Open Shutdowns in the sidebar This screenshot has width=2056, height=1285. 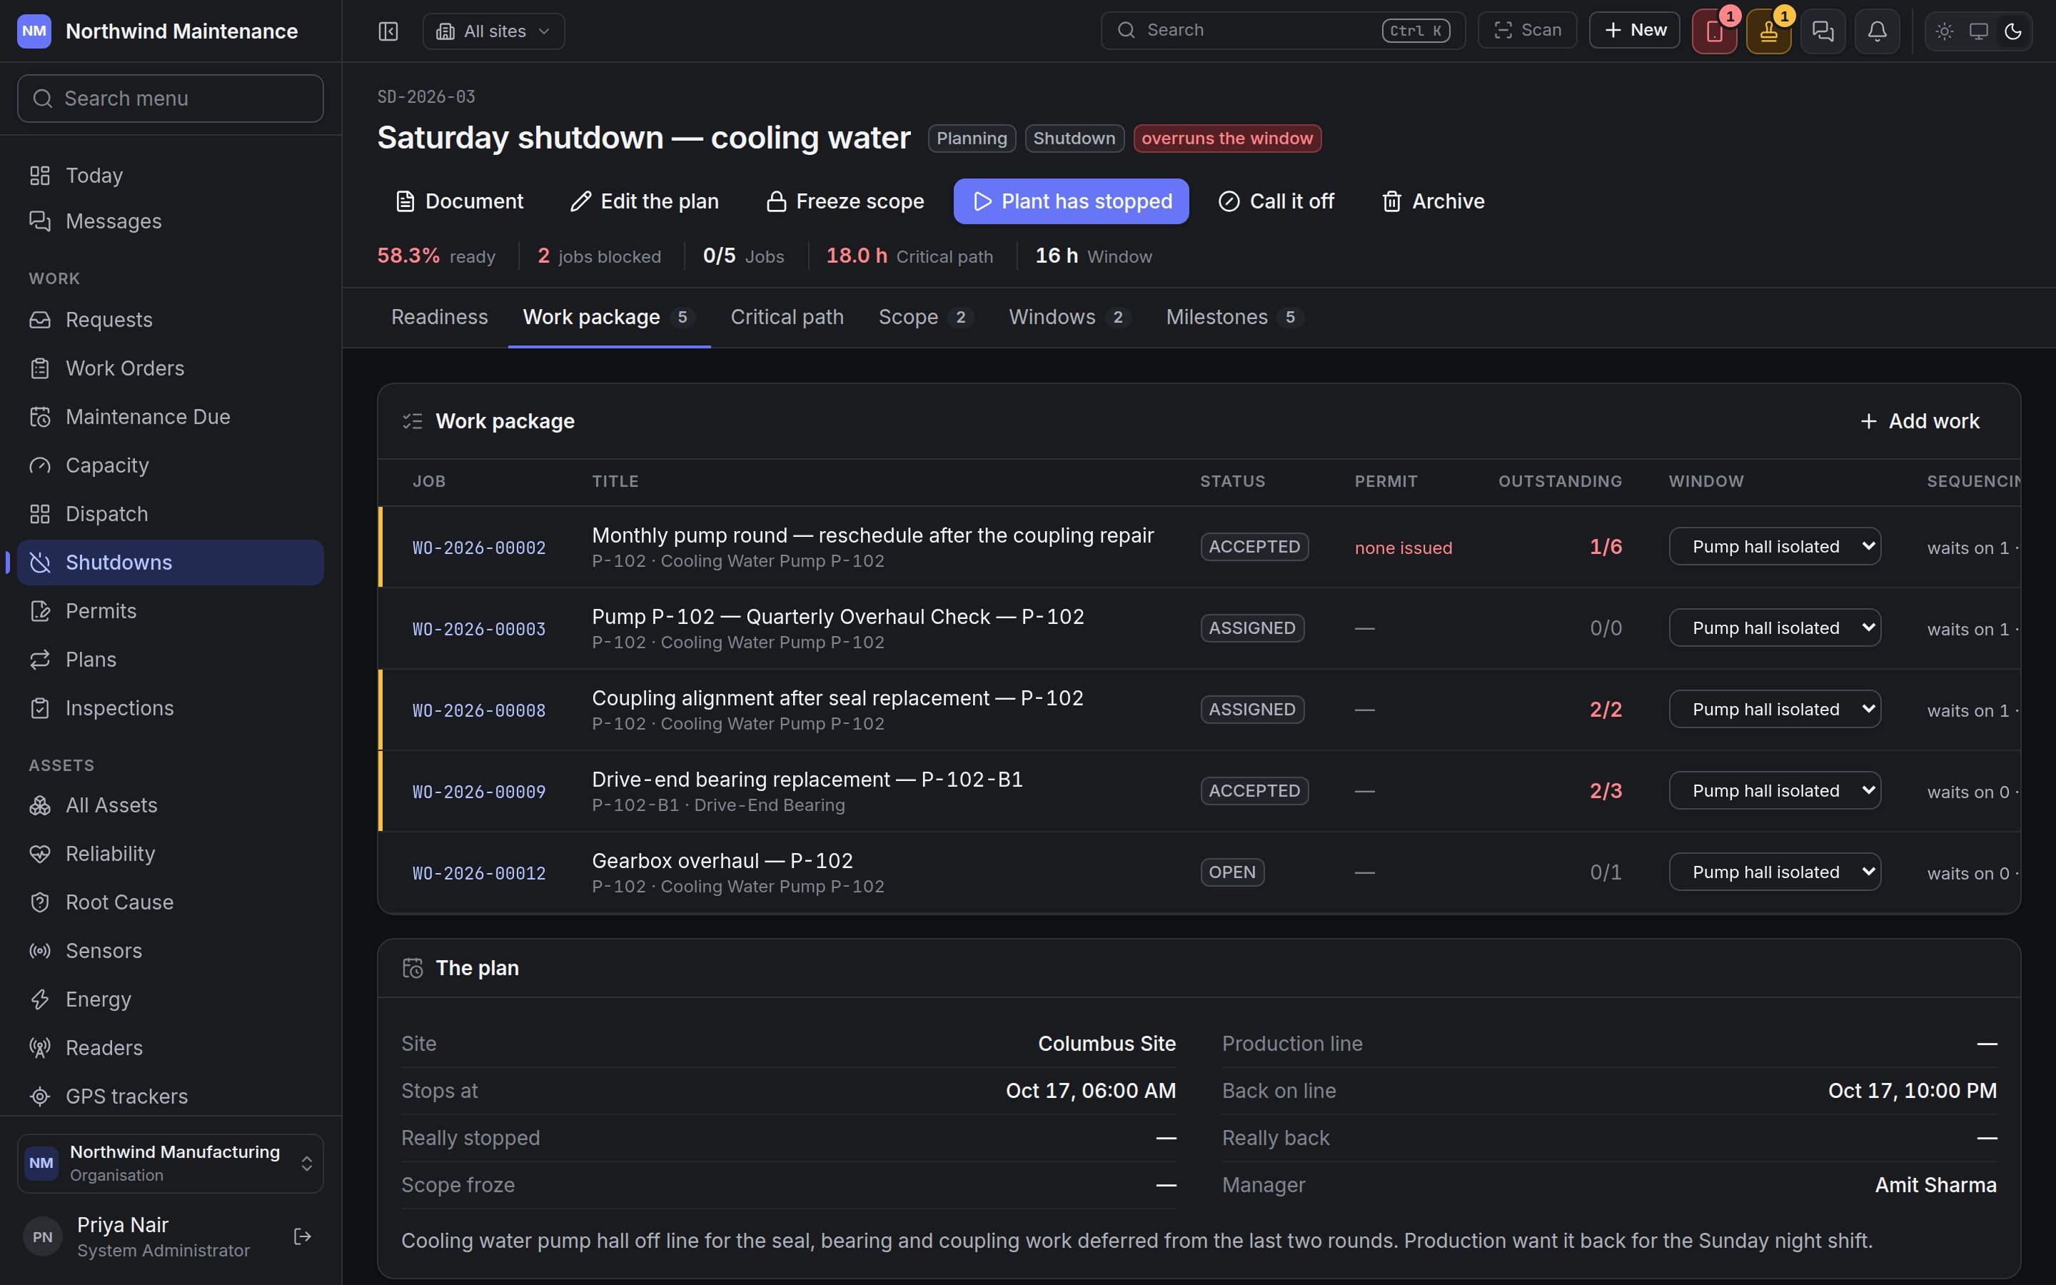click(170, 563)
